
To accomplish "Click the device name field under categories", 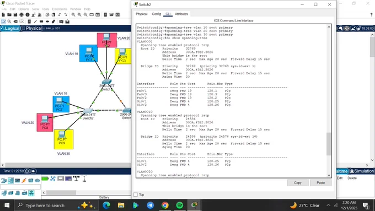I will pyautogui.click(x=20, y=187).
